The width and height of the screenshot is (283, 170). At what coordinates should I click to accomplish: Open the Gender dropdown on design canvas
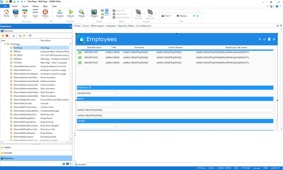click(x=114, y=127)
